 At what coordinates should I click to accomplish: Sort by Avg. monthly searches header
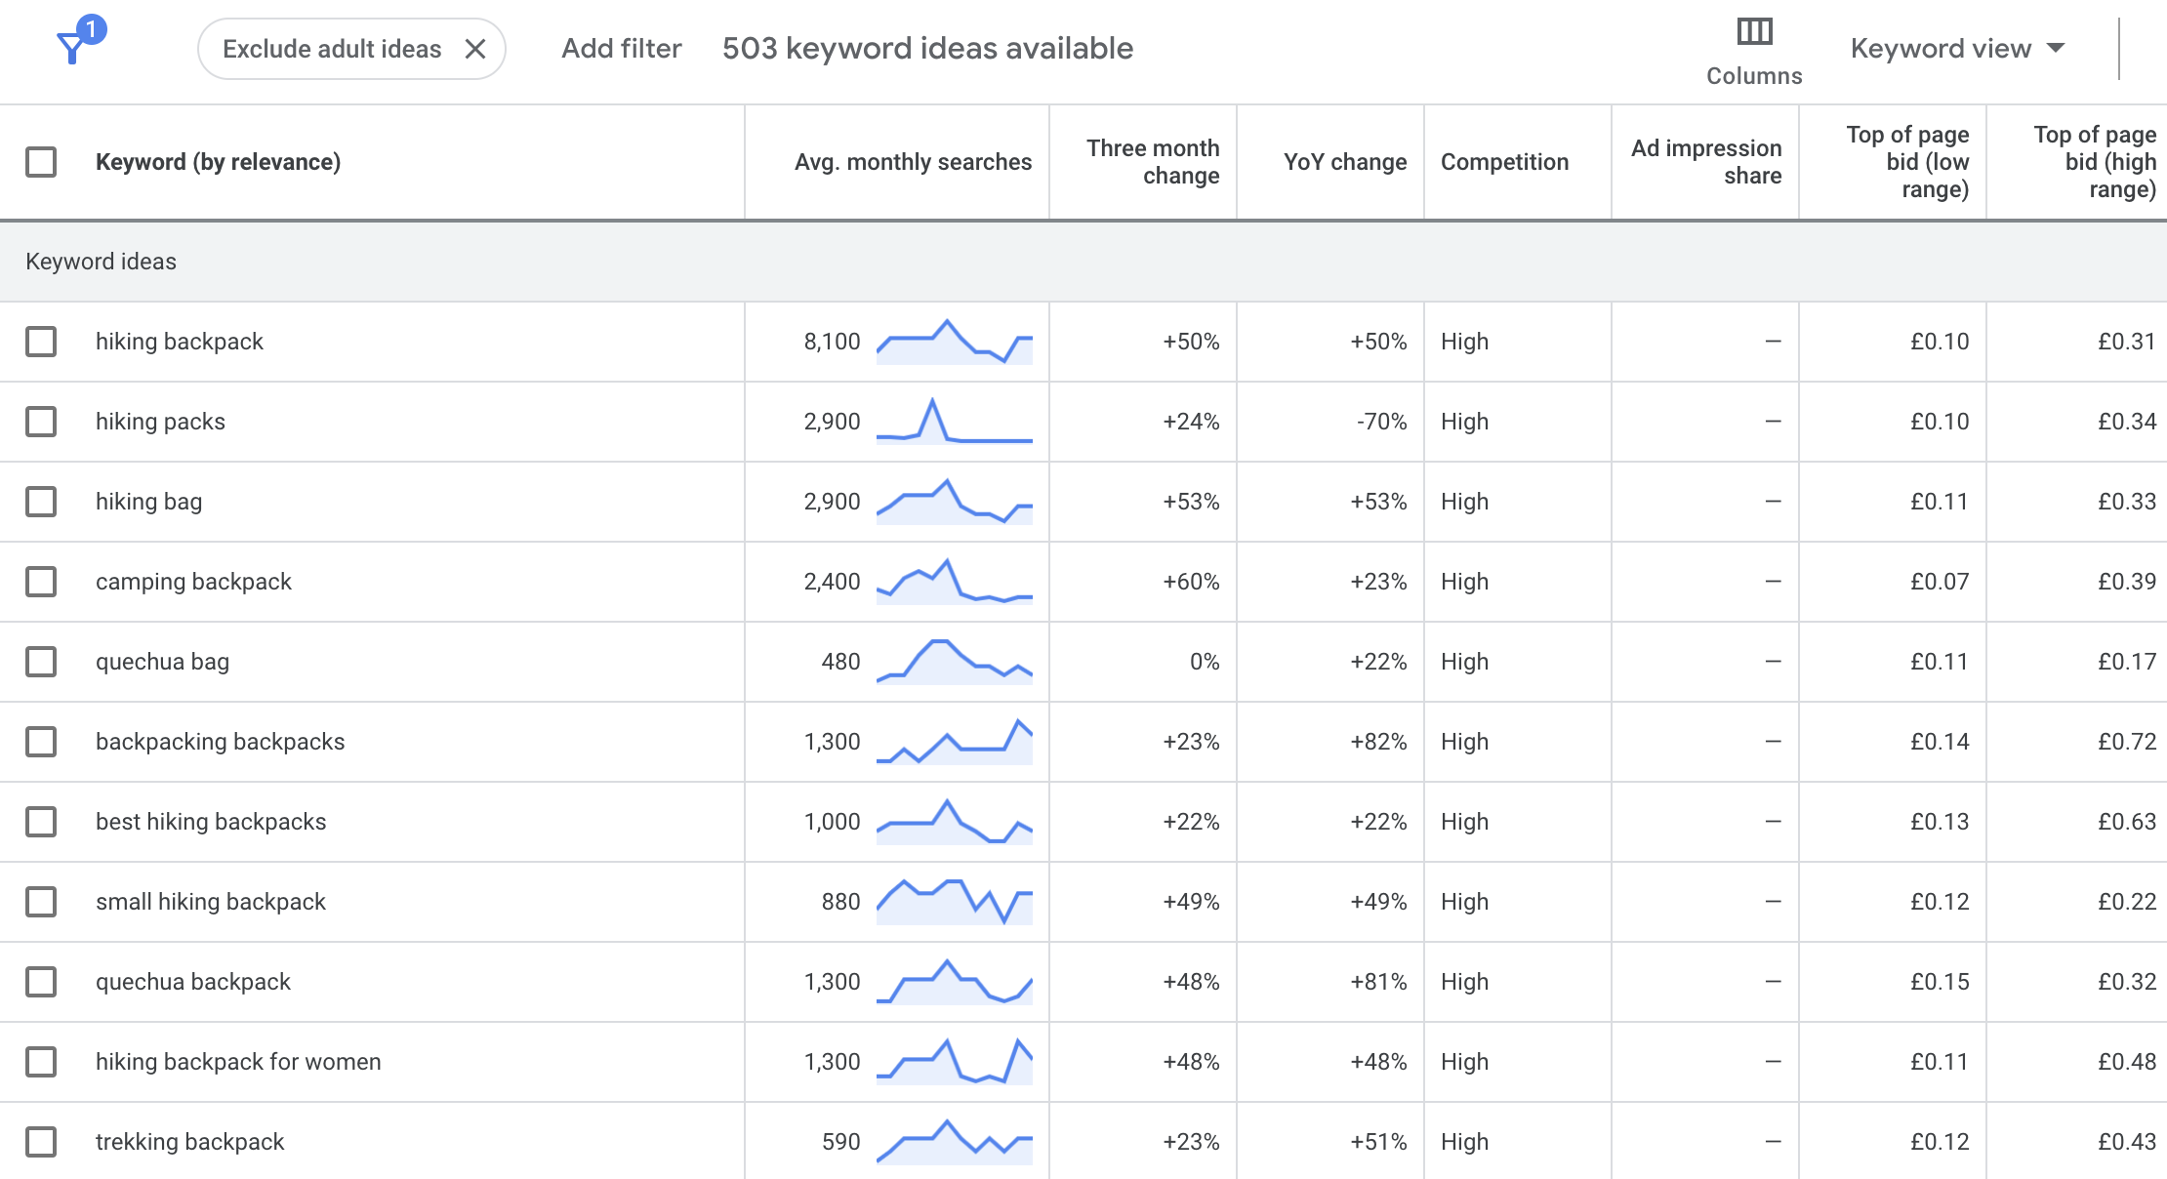(913, 162)
